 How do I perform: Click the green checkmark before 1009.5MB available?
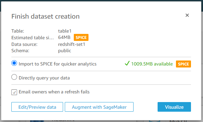point(127,63)
